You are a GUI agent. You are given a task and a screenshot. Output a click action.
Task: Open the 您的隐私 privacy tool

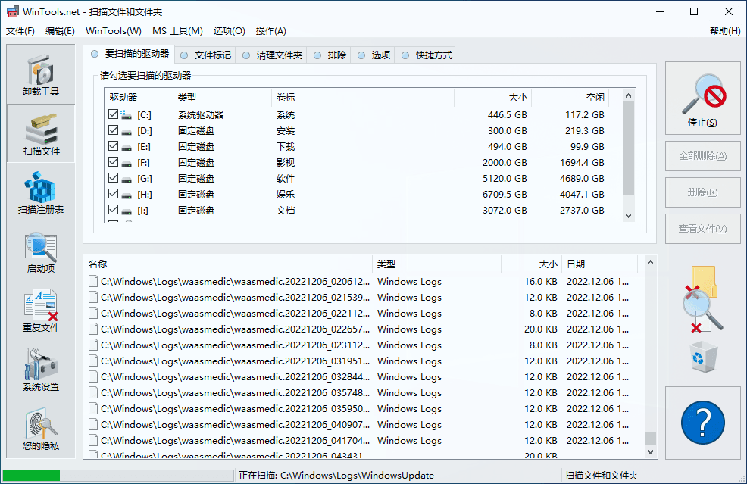tap(41, 429)
